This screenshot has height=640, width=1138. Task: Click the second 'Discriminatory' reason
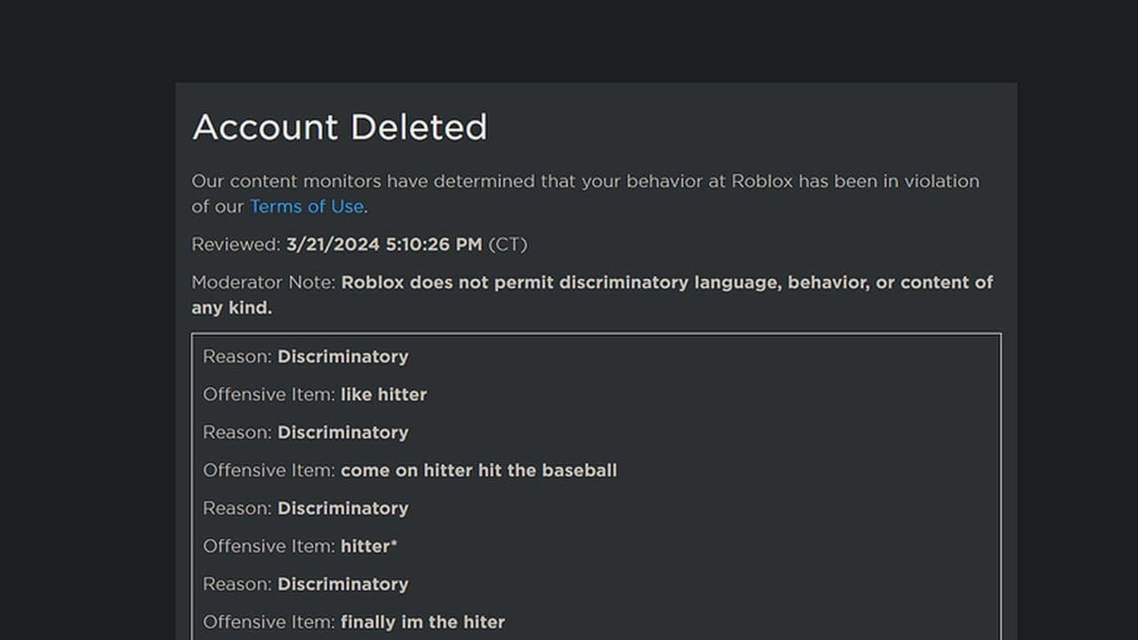(342, 433)
